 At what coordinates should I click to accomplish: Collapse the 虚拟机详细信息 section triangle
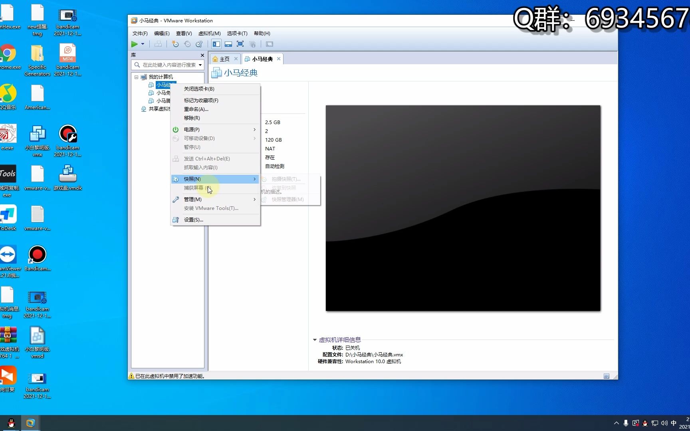point(315,340)
